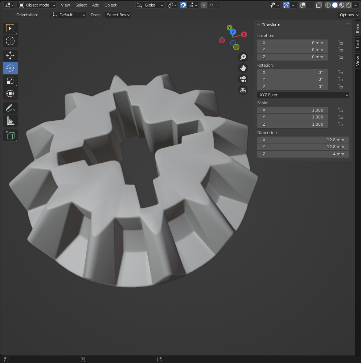Click the zoom view magnifier icon
The image size is (361, 363).
point(243,57)
